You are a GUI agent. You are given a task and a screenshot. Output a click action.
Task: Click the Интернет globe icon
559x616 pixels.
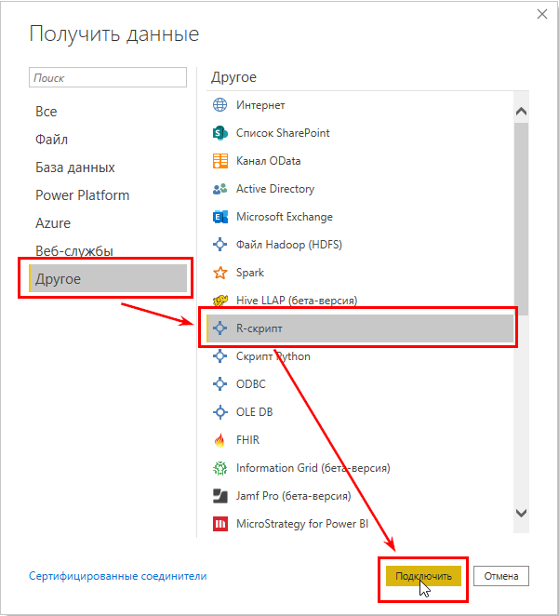point(220,105)
